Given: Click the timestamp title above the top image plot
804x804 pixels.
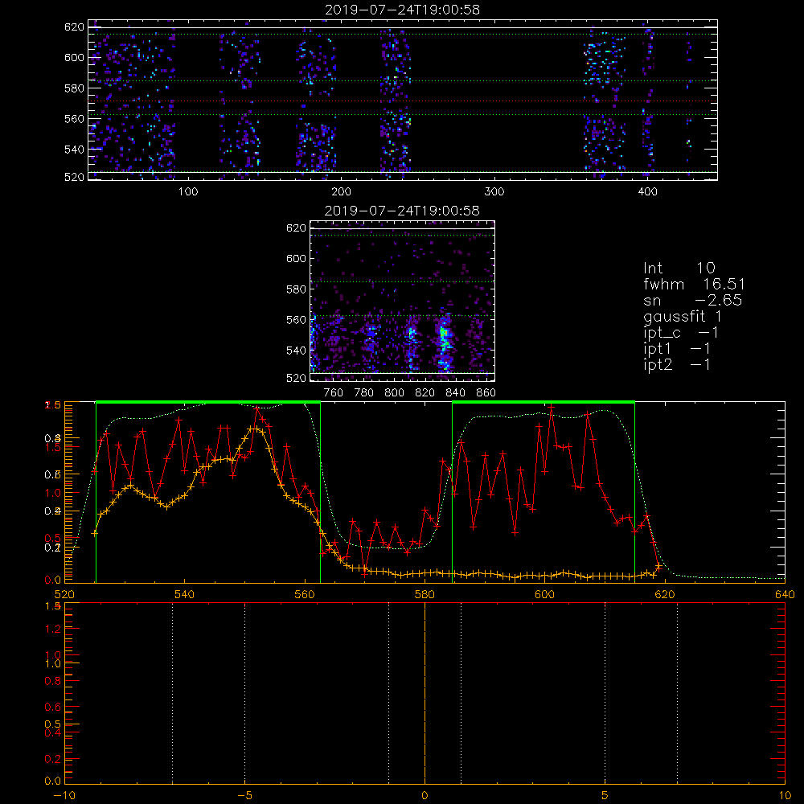Looking at the screenshot, I should pos(403,10).
